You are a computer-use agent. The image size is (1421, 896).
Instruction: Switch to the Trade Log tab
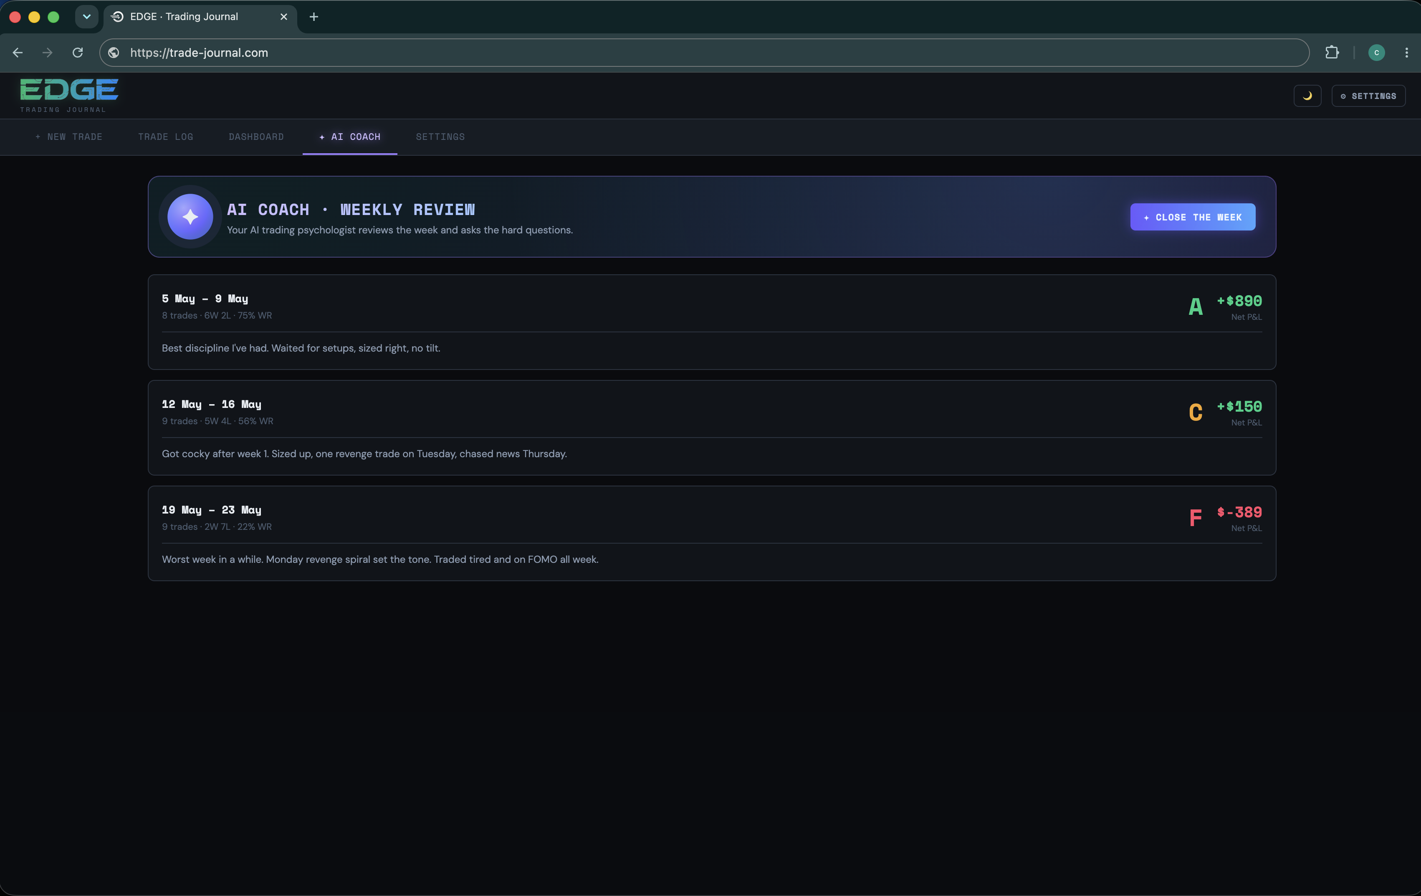pos(166,137)
